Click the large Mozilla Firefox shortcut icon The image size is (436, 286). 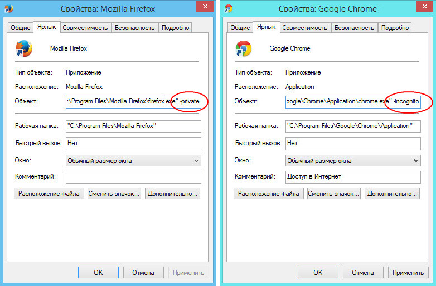(x=23, y=48)
